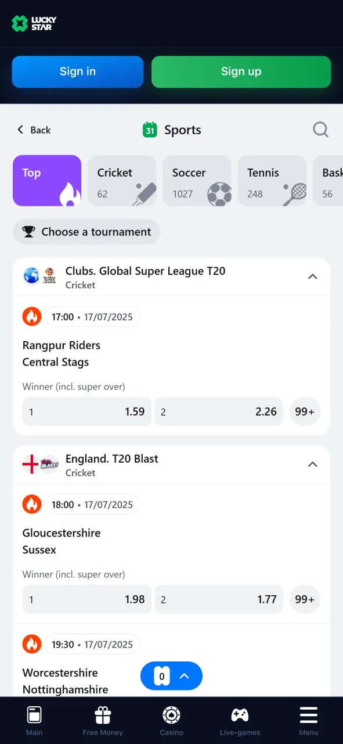Select the Soccer category tab
The height and width of the screenshot is (744, 343).
(x=197, y=180)
